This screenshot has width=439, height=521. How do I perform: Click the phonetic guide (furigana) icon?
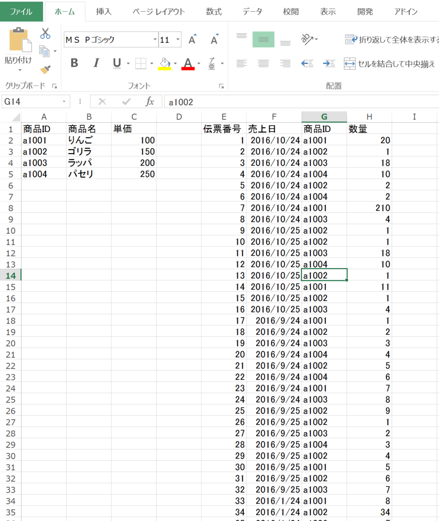click(x=212, y=63)
